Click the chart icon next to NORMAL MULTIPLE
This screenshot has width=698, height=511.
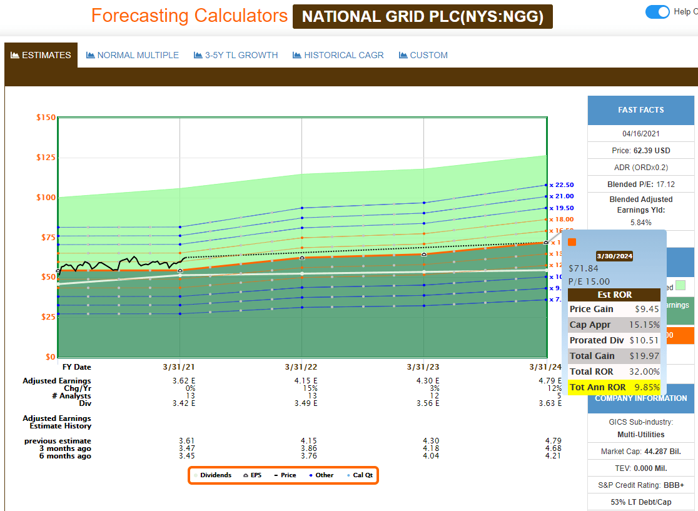pyautogui.click(x=89, y=55)
